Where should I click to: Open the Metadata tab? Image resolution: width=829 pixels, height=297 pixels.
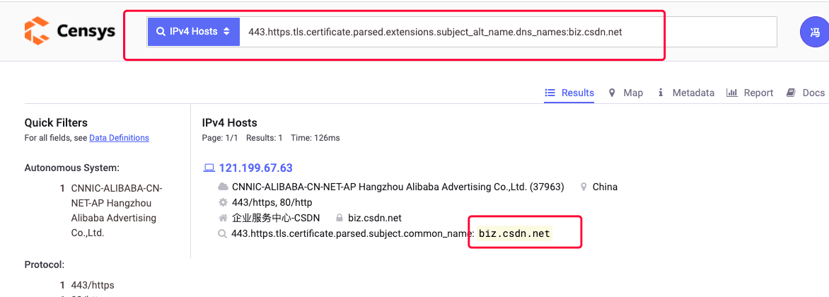click(x=685, y=93)
